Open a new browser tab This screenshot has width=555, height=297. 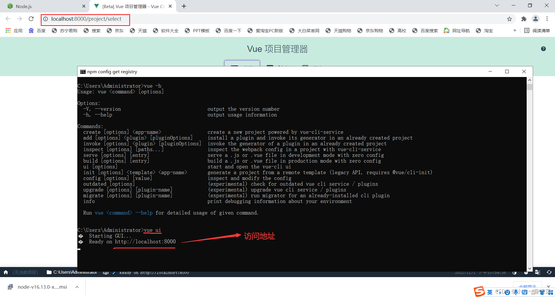click(x=184, y=6)
